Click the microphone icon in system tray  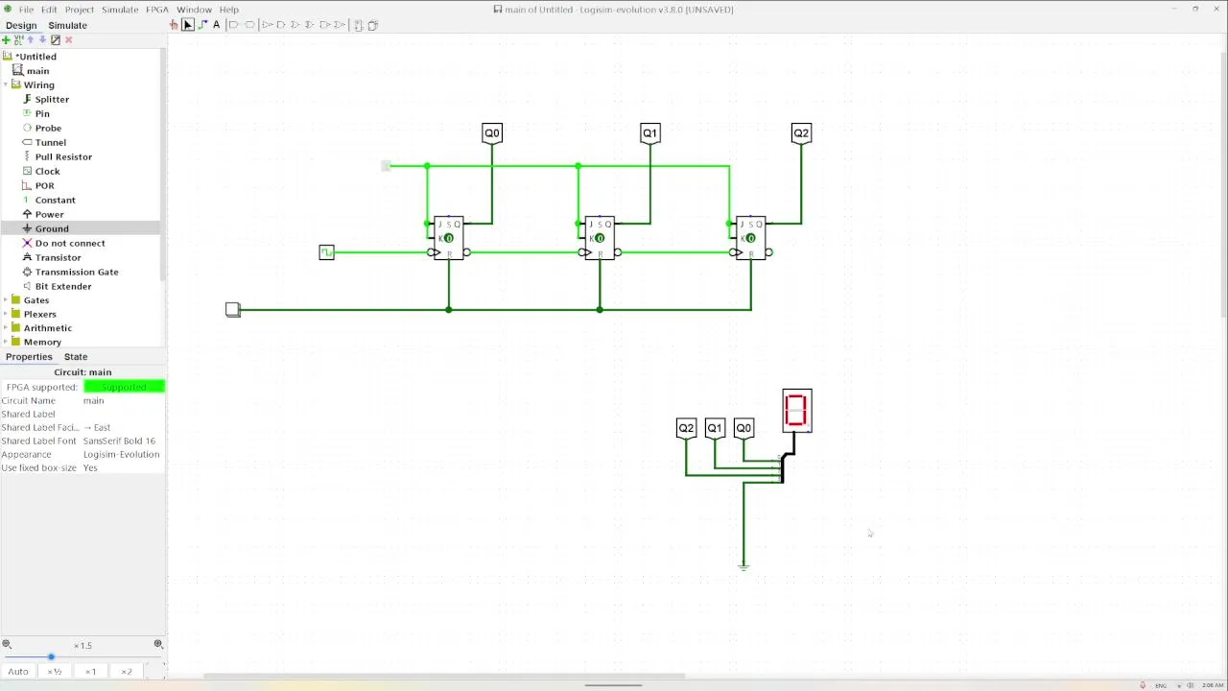click(1143, 685)
